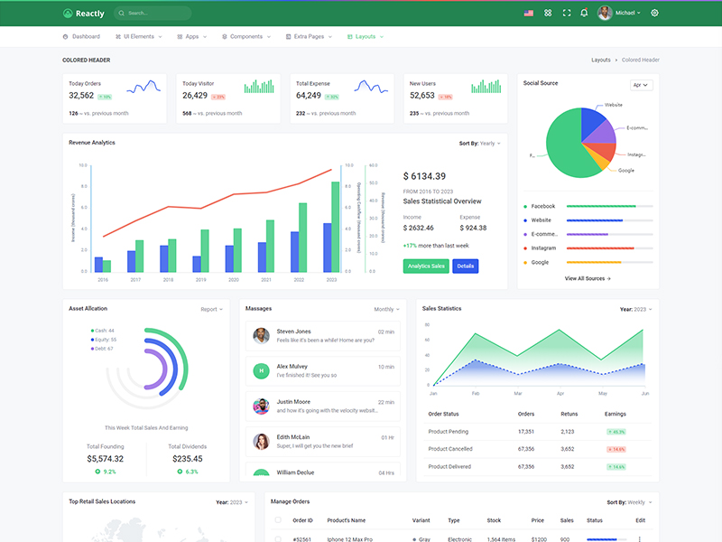Open the UI Elements menu

139,36
